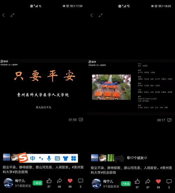Tap the aerial courtyard video thumbnail
Image resolution: width=175 pixels, height=193 pixels.
[111, 87]
